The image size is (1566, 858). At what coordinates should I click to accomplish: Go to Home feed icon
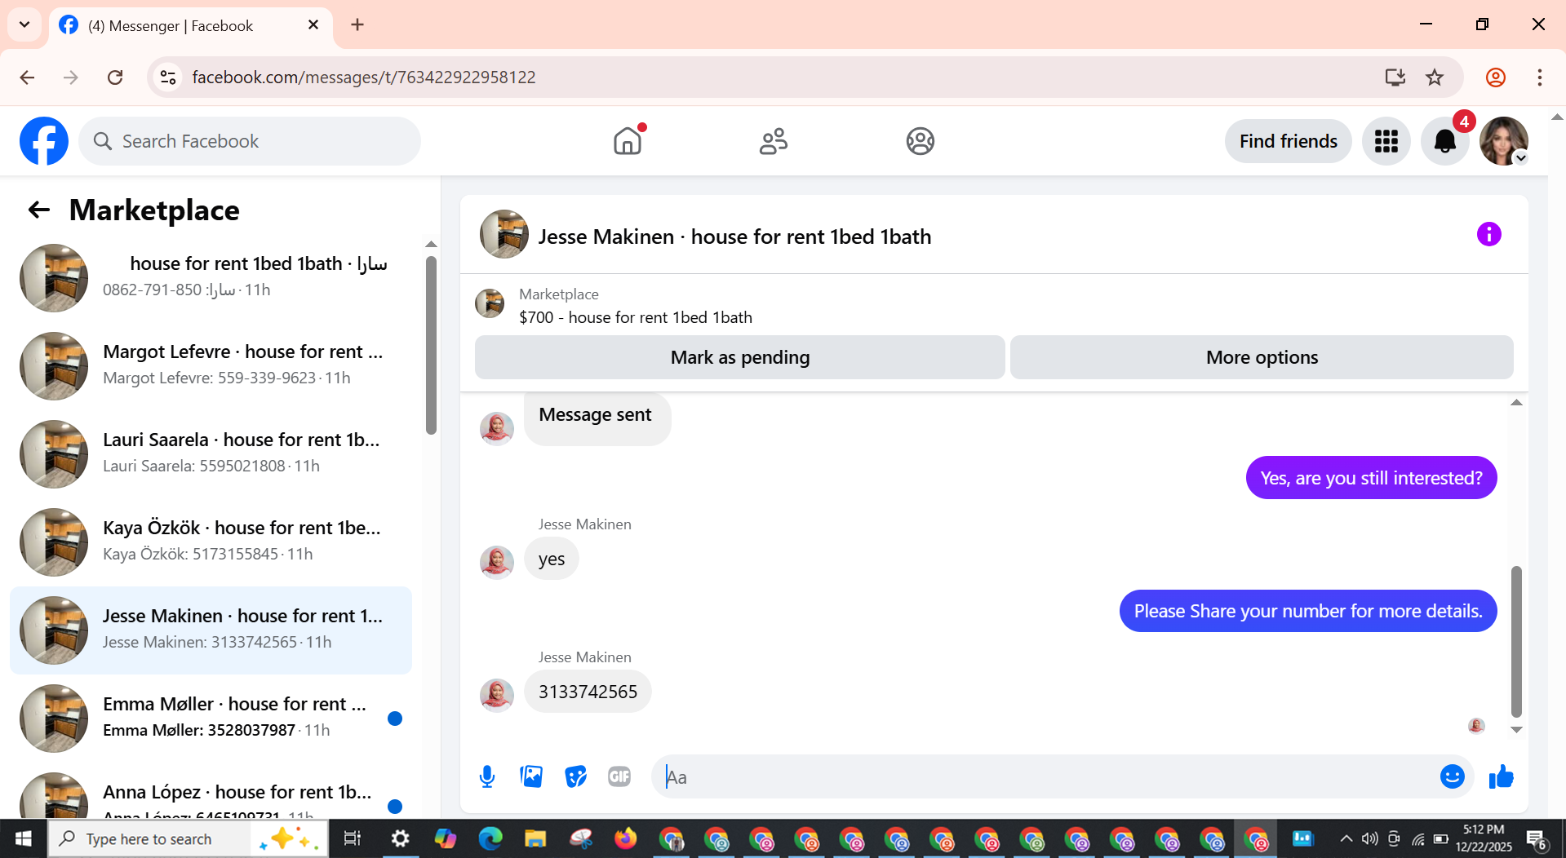tap(628, 141)
